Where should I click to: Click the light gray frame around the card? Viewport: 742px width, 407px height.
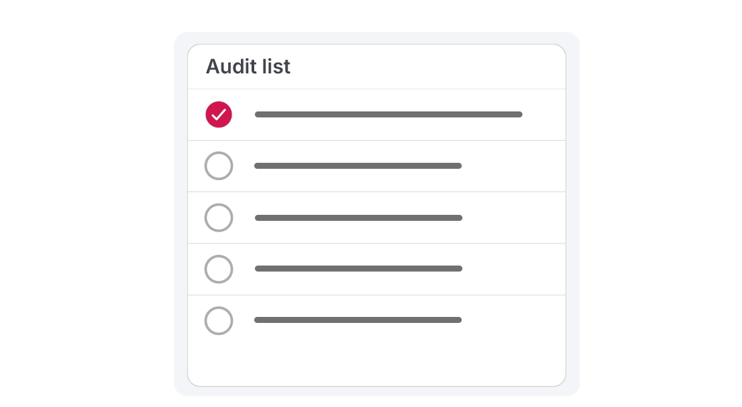[181, 213]
